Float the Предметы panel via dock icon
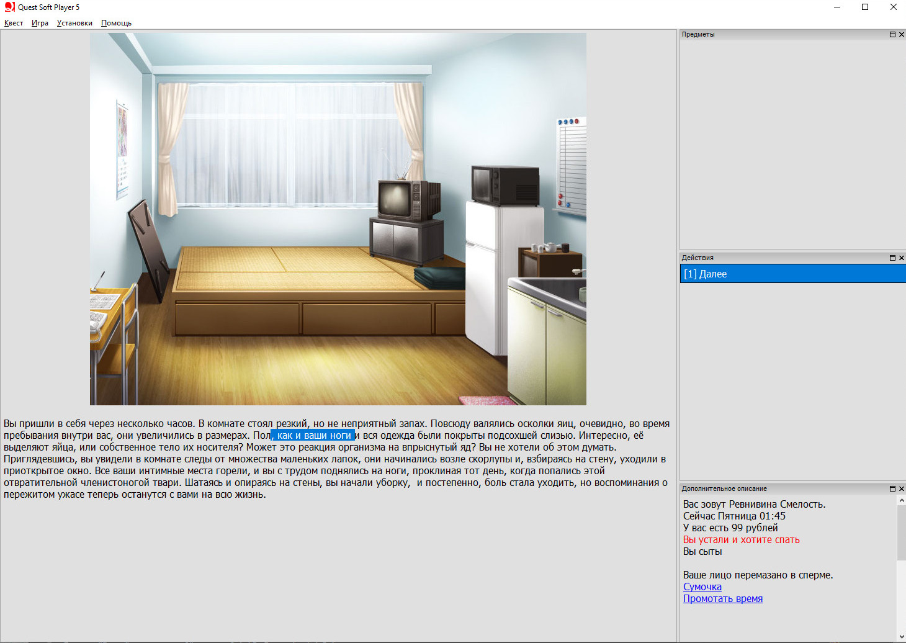The image size is (906, 643). click(x=892, y=35)
